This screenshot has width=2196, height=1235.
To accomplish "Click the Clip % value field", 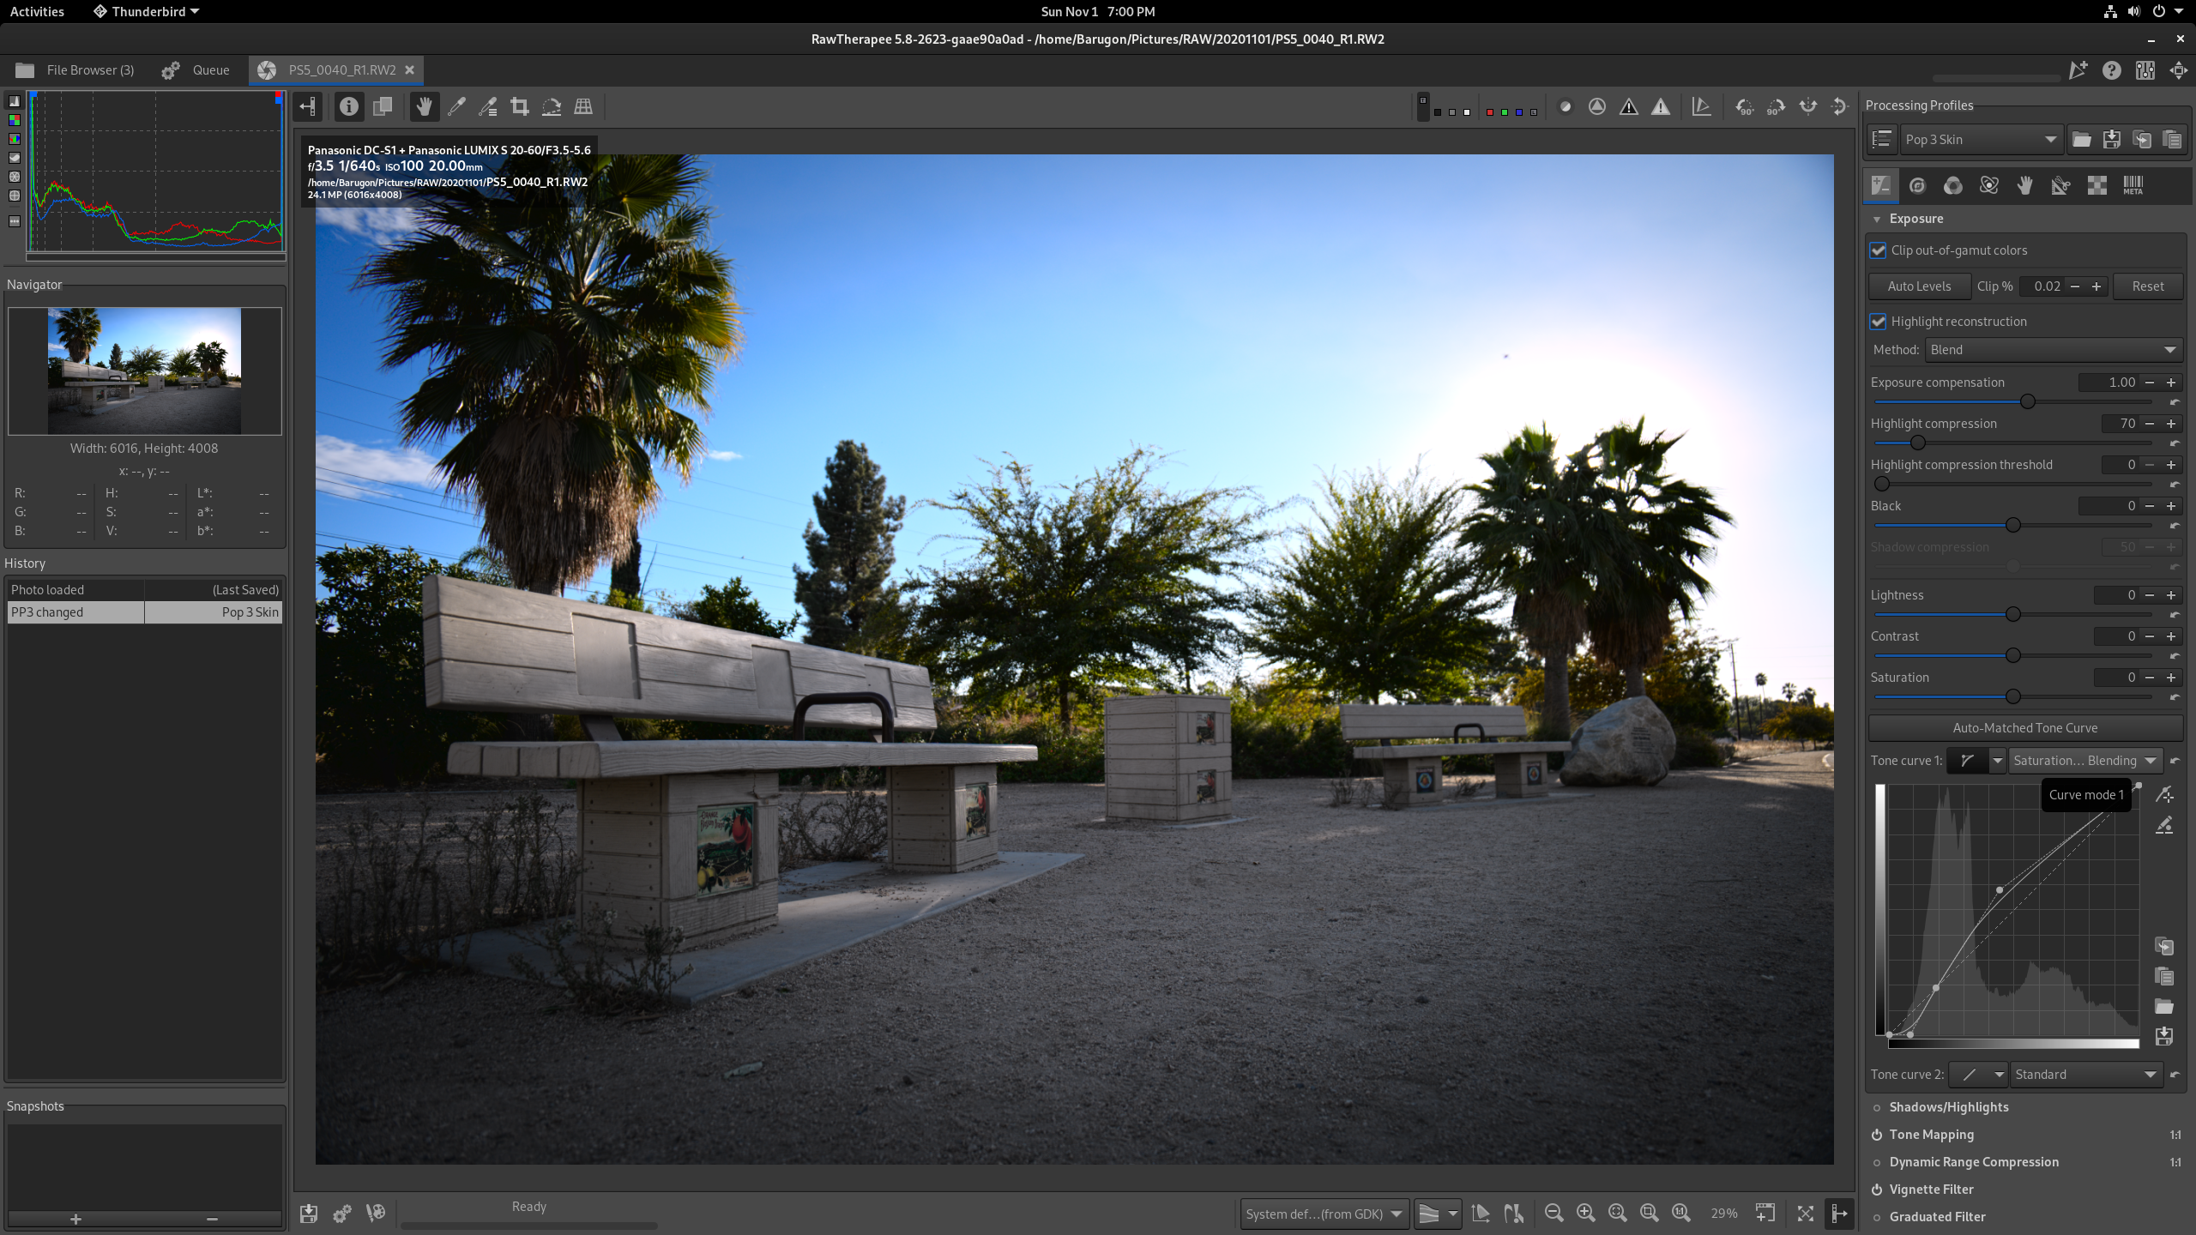I will pyautogui.click(x=2043, y=286).
